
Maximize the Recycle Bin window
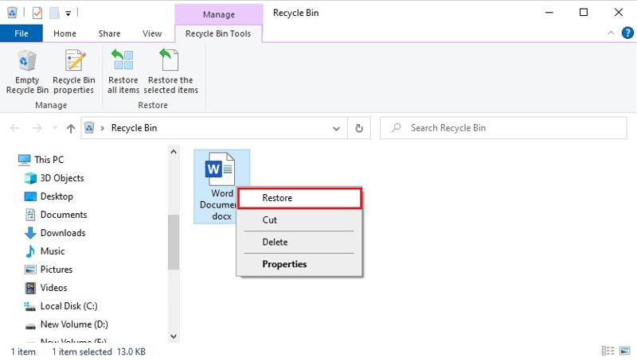pos(584,13)
